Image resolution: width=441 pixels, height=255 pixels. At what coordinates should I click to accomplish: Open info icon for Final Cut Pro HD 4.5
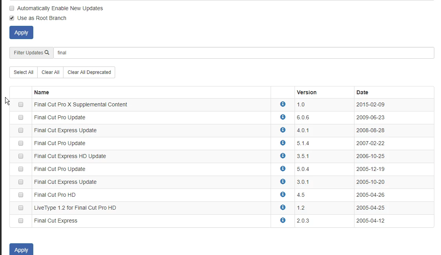coord(283,194)
